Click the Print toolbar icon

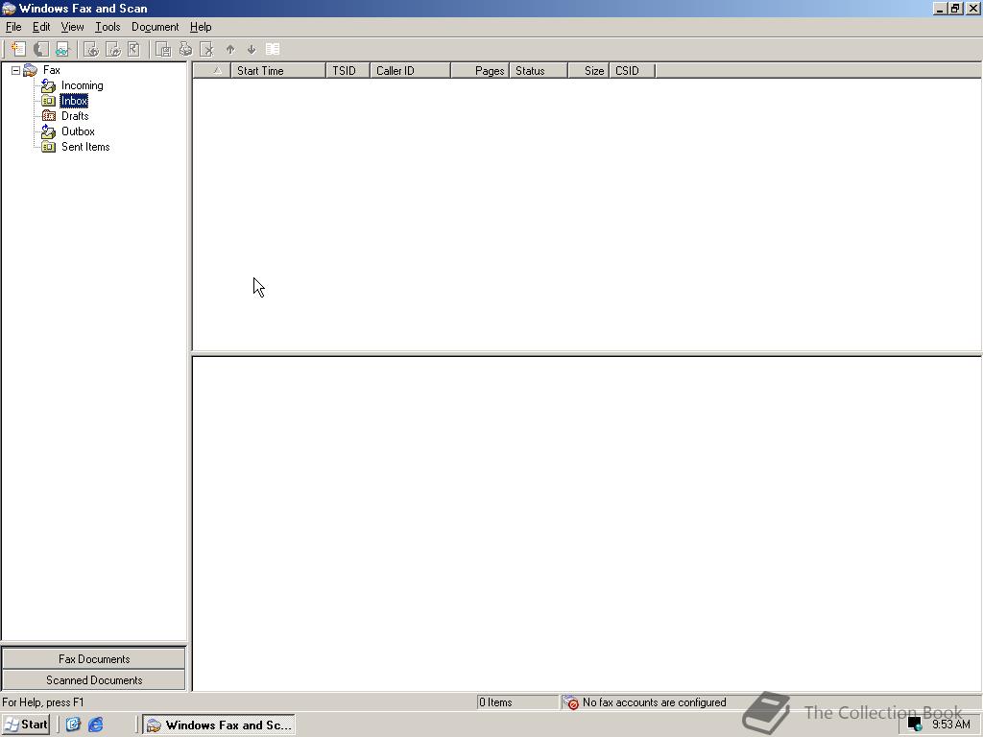185,49
